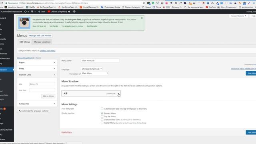The width and height of the screenshot is (256, 144).
Task: Expand the 关于 Custom Link menu item arrow
Action: pos(118,94)
